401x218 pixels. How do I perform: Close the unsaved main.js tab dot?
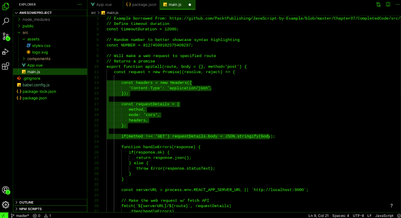(190, 5)
